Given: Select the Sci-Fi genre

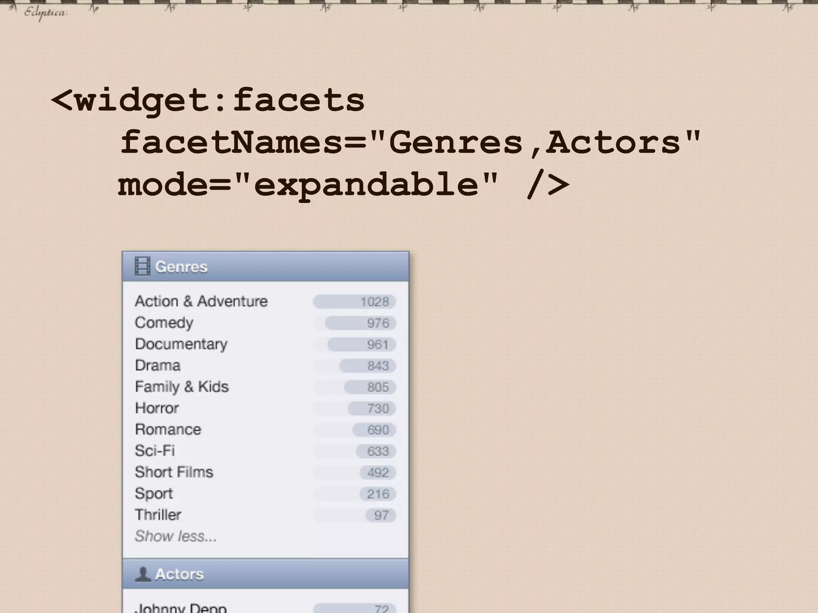Looking at the screenshot, I should [x=155, y=451].
